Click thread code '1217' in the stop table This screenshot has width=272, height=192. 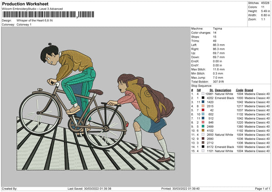pos(240,106)
